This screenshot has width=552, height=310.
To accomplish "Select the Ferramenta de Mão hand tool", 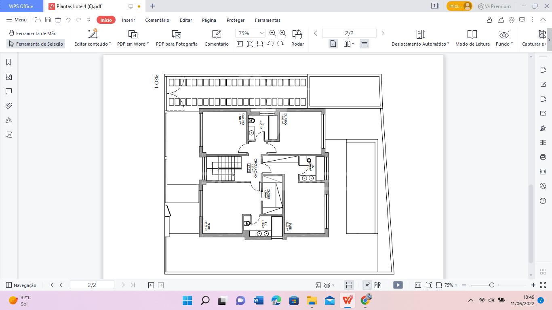I will 33,34.
